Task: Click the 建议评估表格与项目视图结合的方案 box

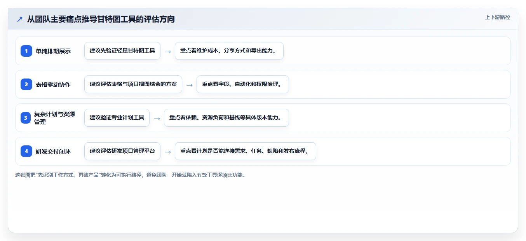Action: [133, 84]
